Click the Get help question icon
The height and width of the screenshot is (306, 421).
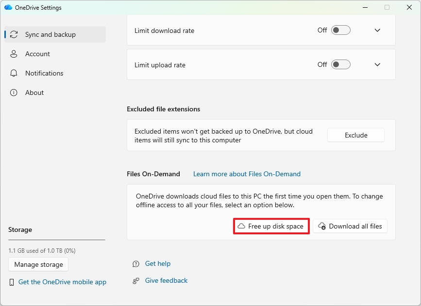pyautogui.click(x=136, y=264)
